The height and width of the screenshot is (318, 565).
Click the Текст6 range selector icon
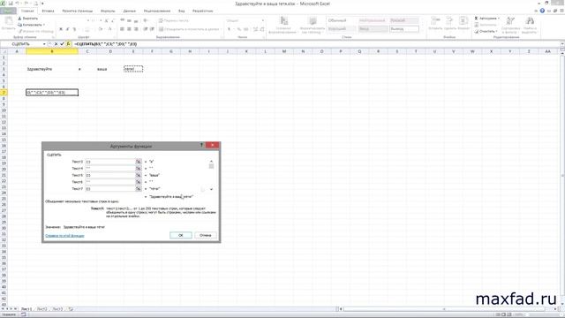click(139, 182)
